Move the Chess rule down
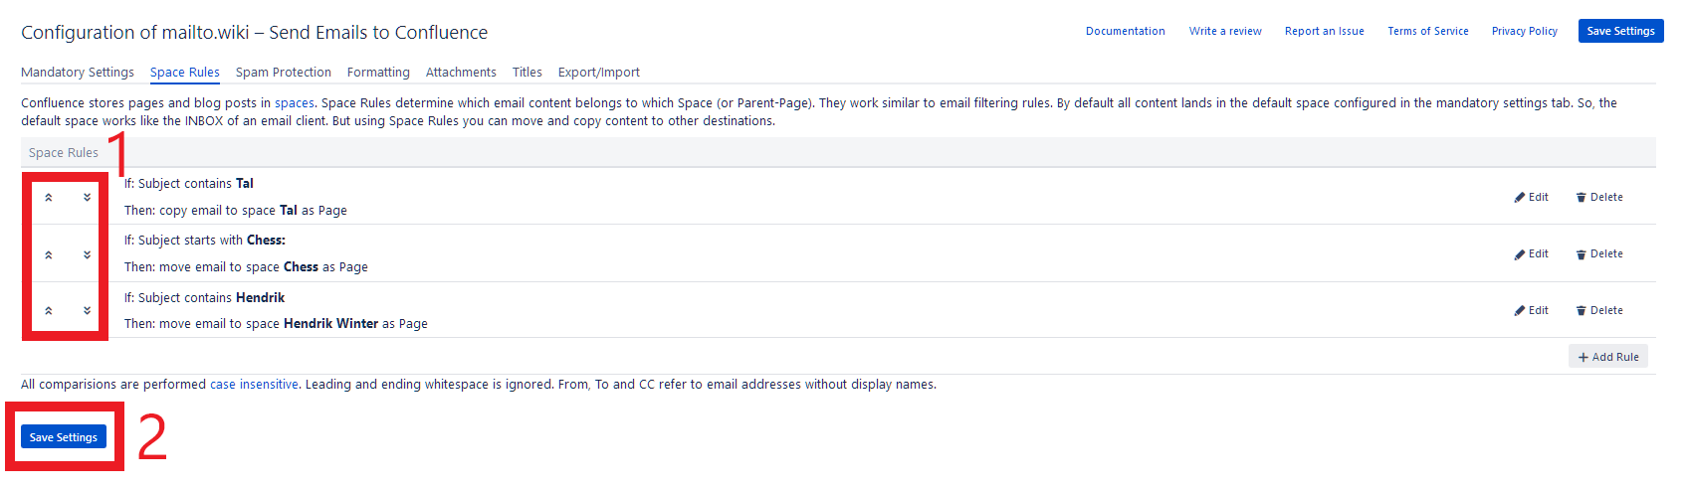The height and width of the screenshot is (491, 1690). (x=87, y=254)
